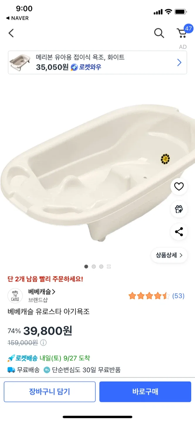Expand 상품상세 product details
Screen dimensions: 195x422
coord(169,255)
